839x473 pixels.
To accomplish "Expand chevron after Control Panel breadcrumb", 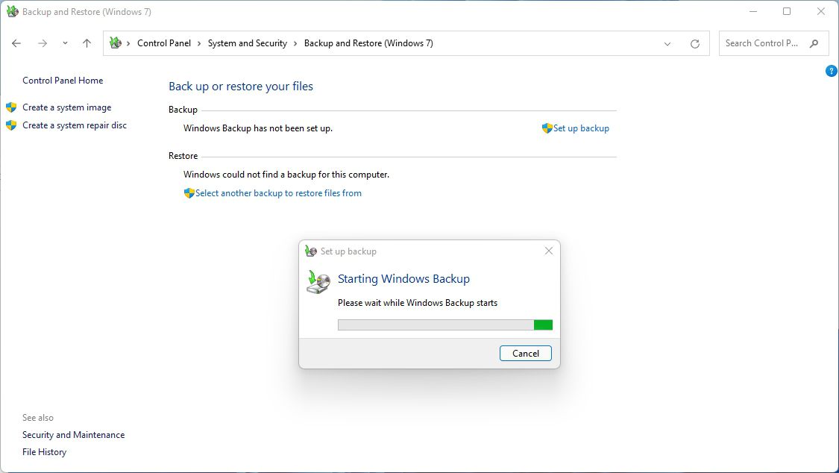I will [x=199, y=43].
